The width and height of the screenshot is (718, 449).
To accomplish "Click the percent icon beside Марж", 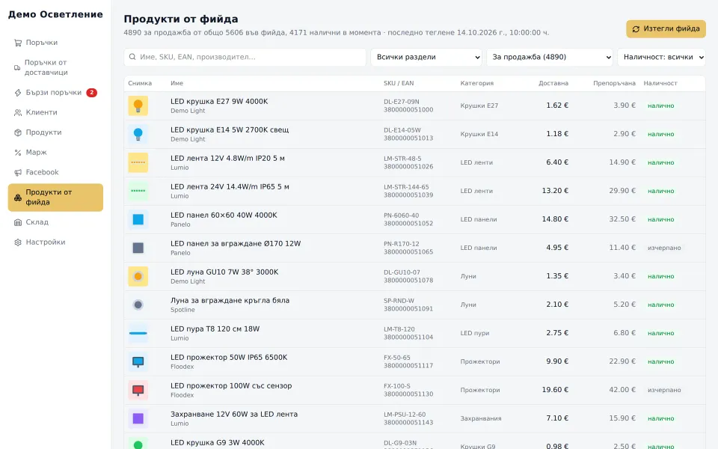I will pos(18,153).
